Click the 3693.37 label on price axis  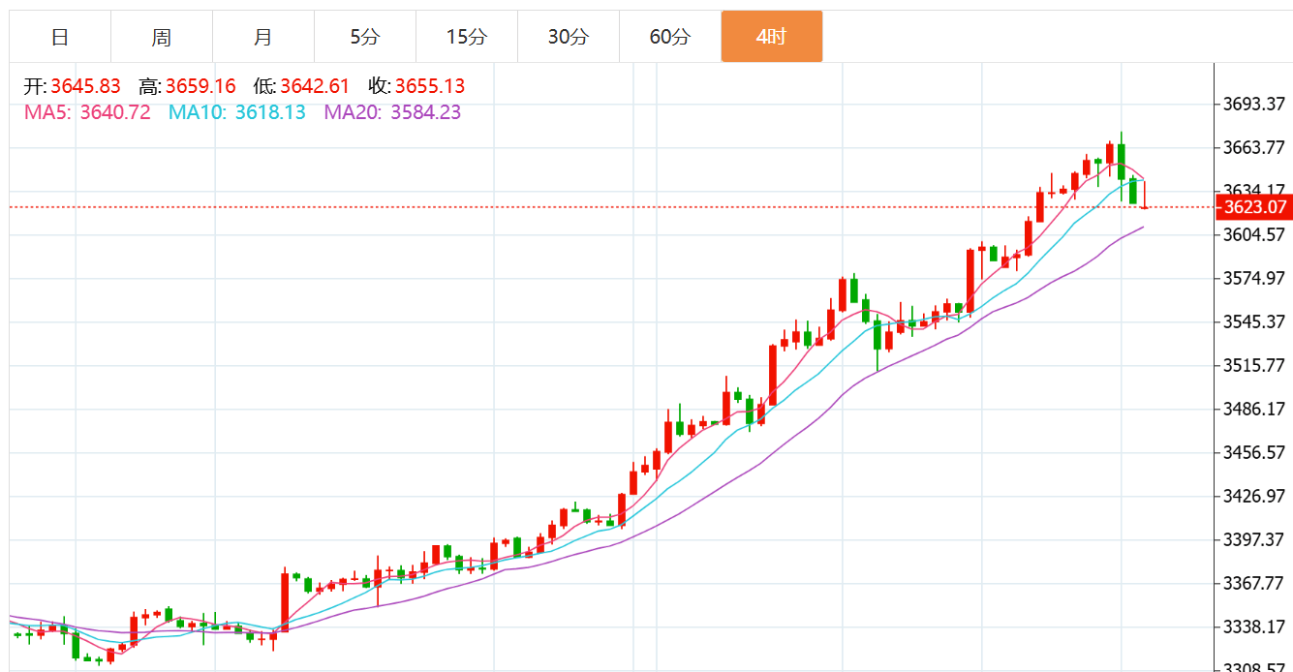point(1253,104)
